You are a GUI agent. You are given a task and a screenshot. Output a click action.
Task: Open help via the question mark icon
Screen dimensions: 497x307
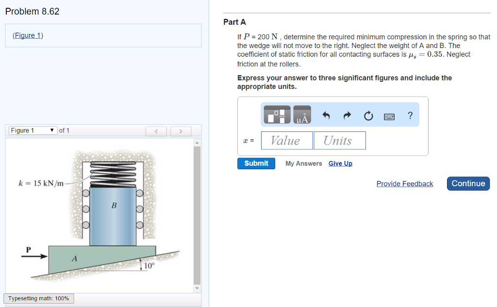[x=410, y=115]
